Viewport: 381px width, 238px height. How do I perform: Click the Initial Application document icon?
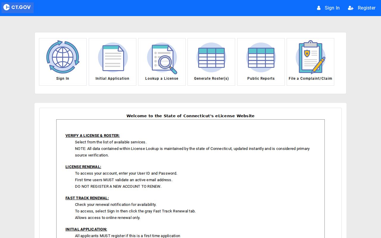pos(113,58)
